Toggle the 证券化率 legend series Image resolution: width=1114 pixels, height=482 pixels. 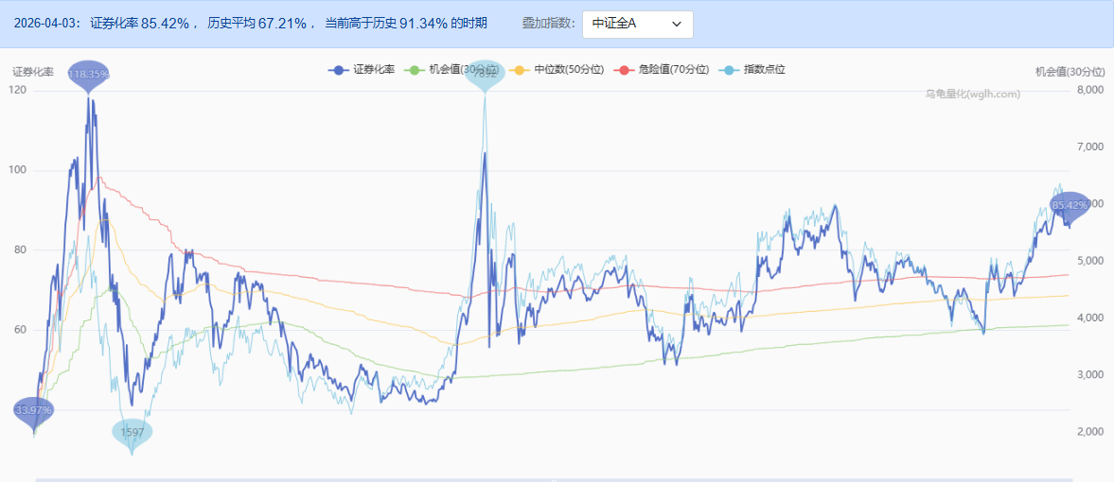pyautogui.click(x=361, y=70)
